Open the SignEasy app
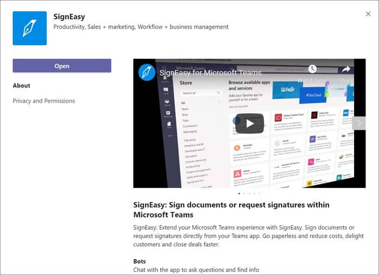Screen dimensions: 379x275 tap(62, 65)
